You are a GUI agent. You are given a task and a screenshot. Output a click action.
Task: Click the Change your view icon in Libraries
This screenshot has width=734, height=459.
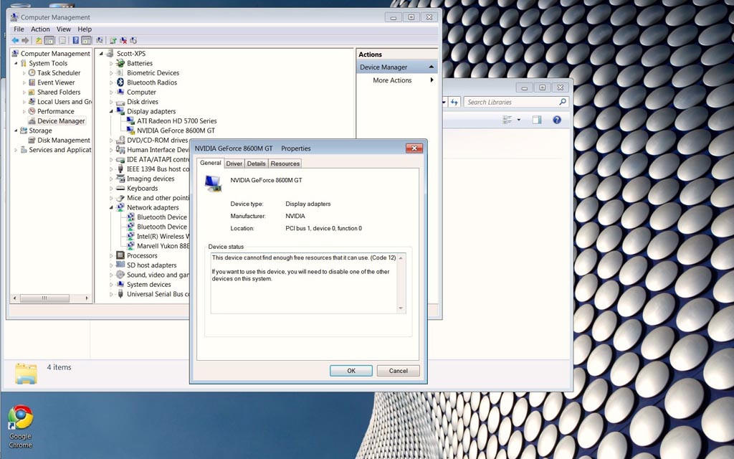[x=507, y=120]
